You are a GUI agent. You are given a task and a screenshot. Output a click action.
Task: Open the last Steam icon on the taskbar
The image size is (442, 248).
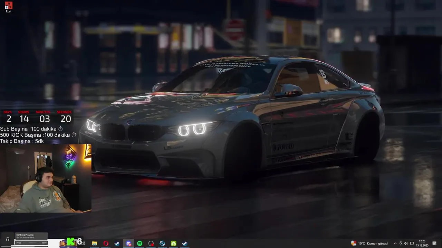[185, 244]
